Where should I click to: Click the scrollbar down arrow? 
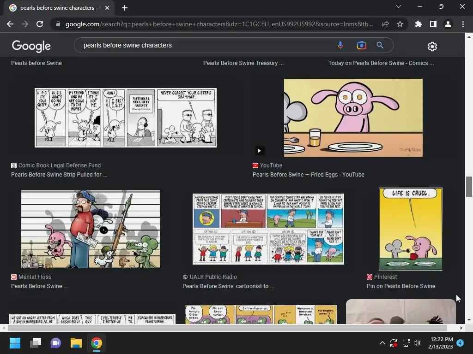(x=469, y=320)
